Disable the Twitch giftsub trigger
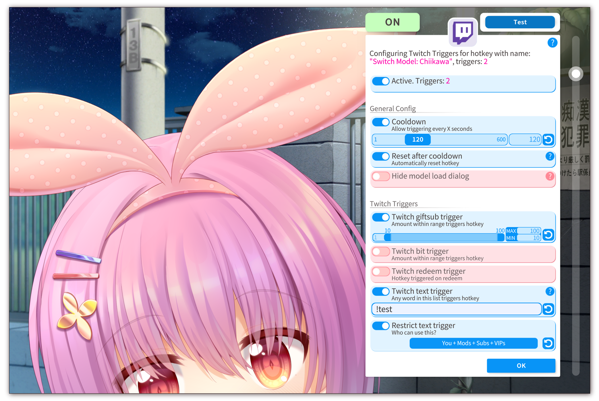 381,217
